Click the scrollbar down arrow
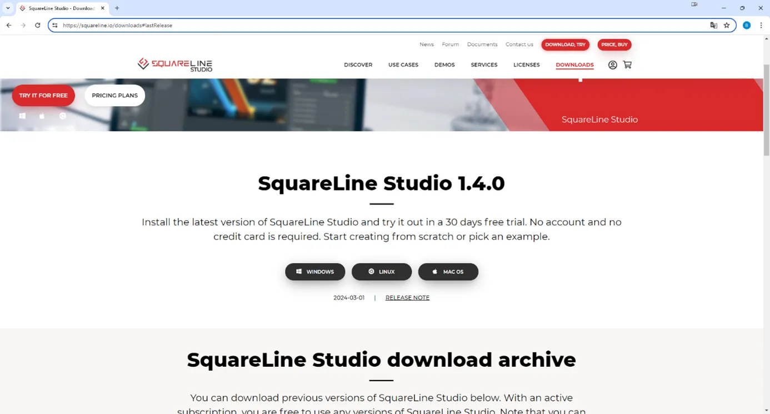 (767, 410)
